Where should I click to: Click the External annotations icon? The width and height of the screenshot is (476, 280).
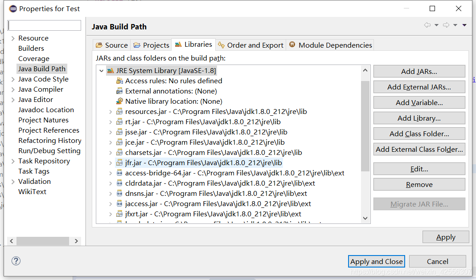pos(119,91)
